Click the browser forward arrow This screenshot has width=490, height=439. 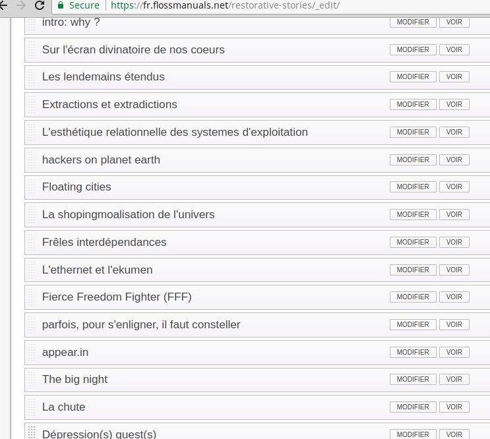[21, 6]
